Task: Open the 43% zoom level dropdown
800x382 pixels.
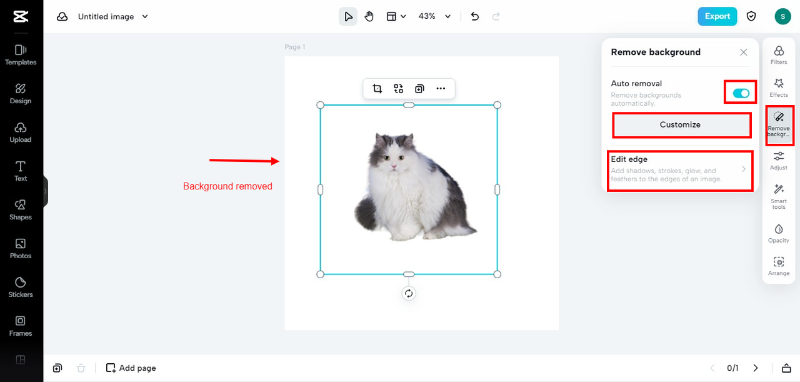Action: (434, 16)
